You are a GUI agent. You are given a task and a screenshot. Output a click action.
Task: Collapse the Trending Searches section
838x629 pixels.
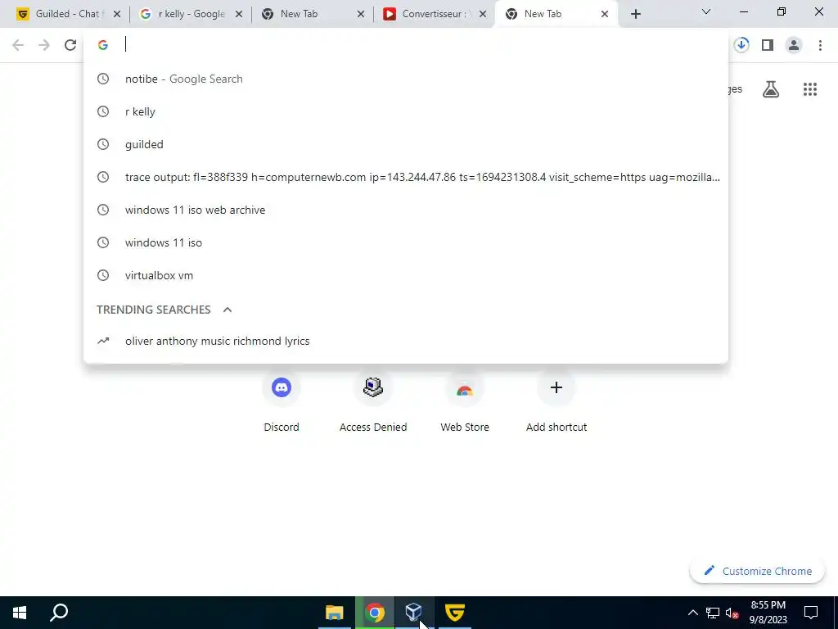pos(228,310)
